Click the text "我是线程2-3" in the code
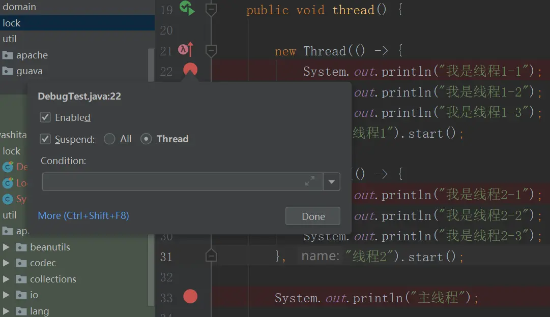The width and height of the screenshot is (550, 317). point(484,236)
